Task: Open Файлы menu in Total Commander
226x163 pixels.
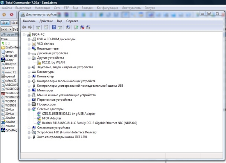Action: [7, 8]
